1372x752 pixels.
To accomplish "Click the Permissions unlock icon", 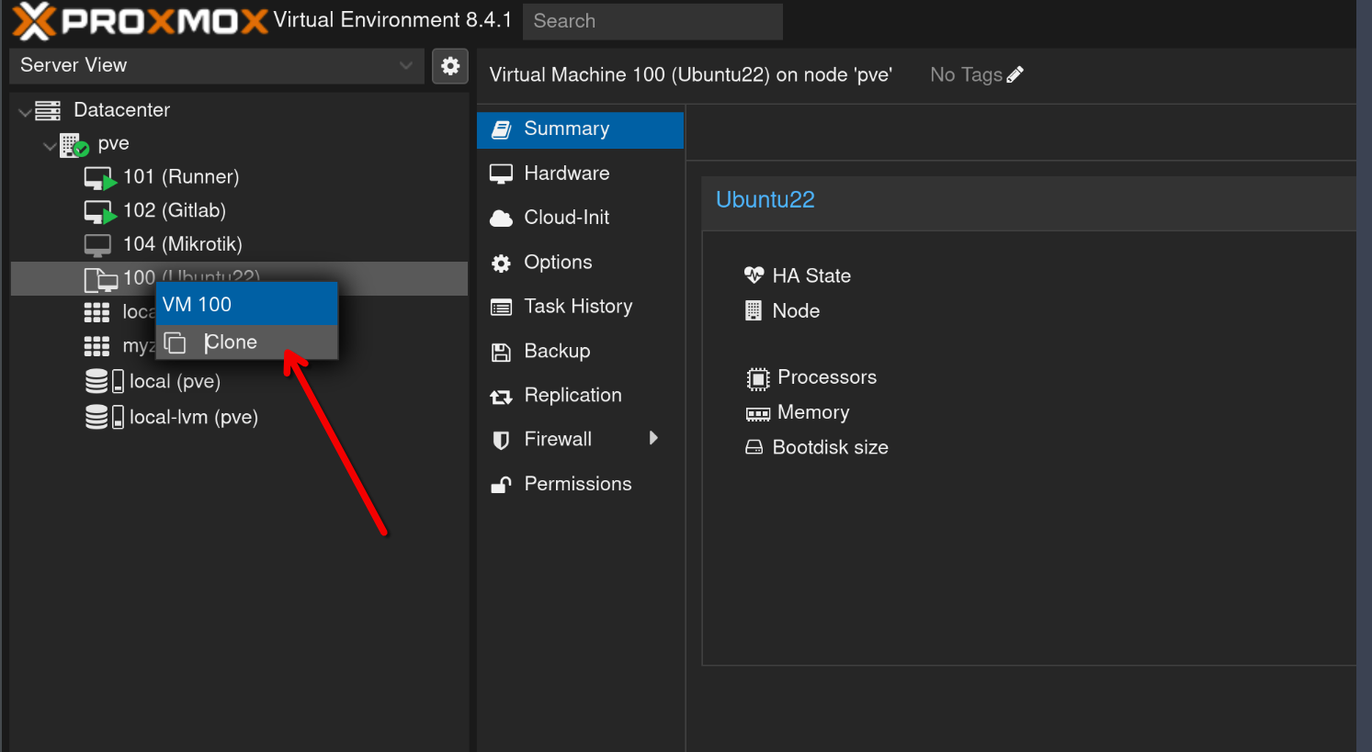I will (501, 485).
